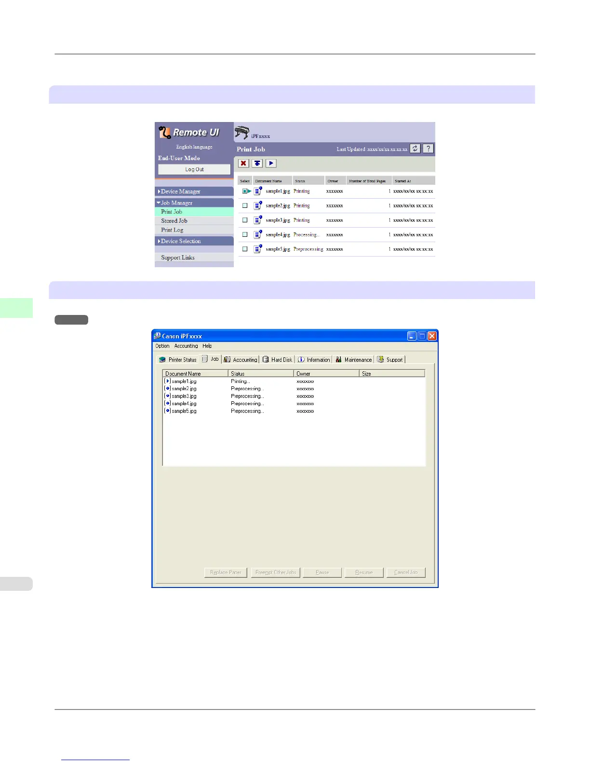Click document icon for sample3.jpg in Remote UI
Screen dimensions: 590x764
258,220
